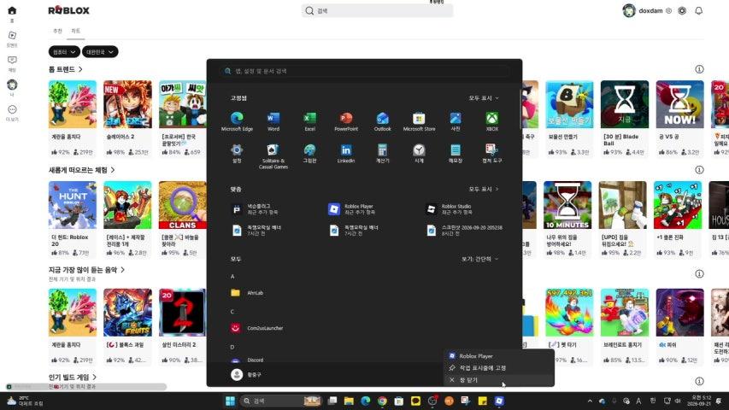Launch PowerPoint from pinned apps
Viewport: 729px width, 410px height.
346,121
